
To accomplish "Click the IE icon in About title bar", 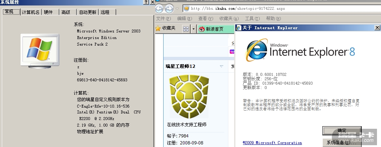I will pos(238,27).
